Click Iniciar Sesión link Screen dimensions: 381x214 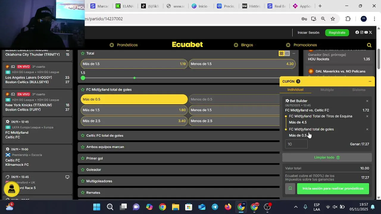click(308, 32)
